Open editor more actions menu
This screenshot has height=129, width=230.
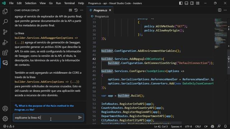[x=225, y=10]
